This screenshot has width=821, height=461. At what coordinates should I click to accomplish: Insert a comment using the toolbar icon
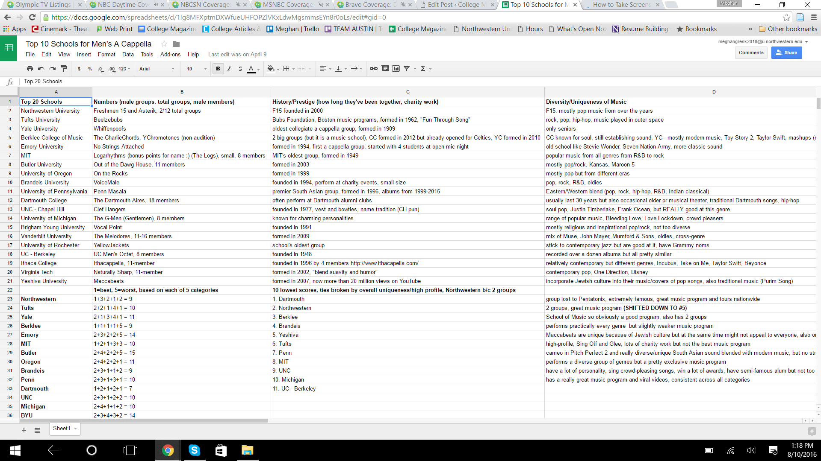(385, 69)
